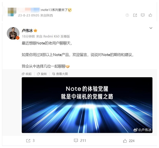Click the blurred commenter avatar
The height and width of the screenshot is (148, 159).
coord(12,12)
